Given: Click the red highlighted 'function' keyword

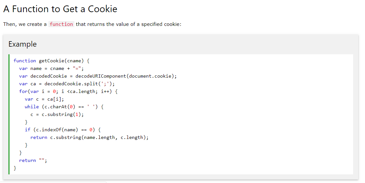Looking at the screenshot, I should pos(61,24).
